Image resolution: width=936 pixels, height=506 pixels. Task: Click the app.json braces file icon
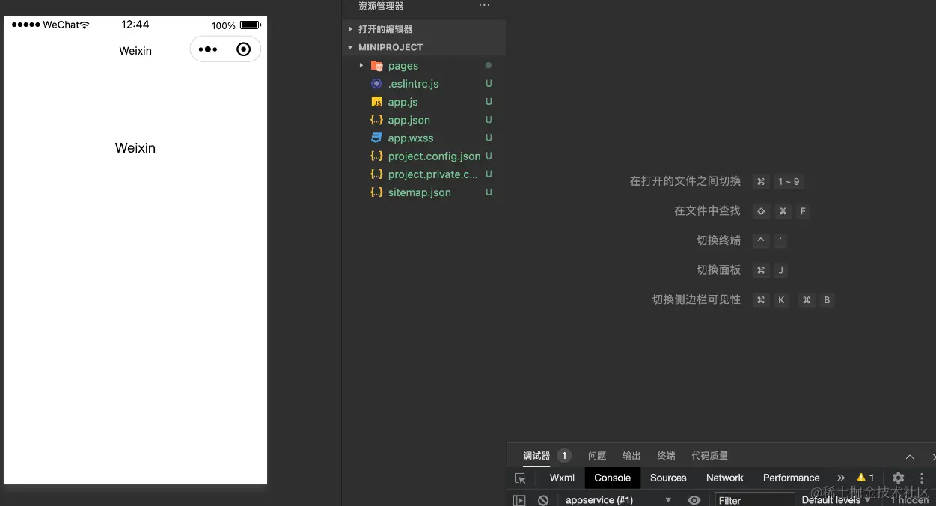pos(377,120)
